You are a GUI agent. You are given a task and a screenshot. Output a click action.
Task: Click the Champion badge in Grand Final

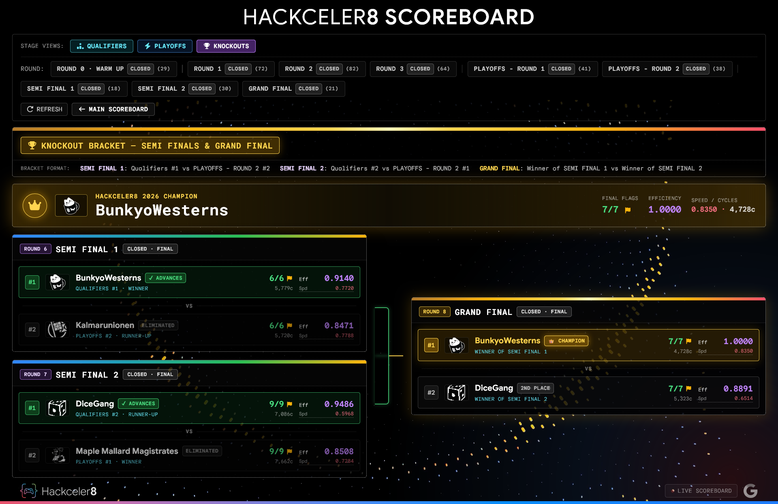click(566, 341)
